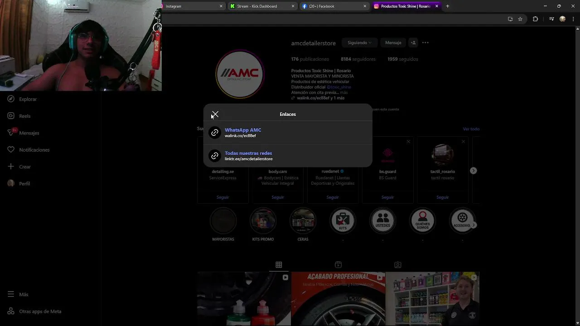
Task: Open the 8184 seguidores list
Action: (358, 59)
